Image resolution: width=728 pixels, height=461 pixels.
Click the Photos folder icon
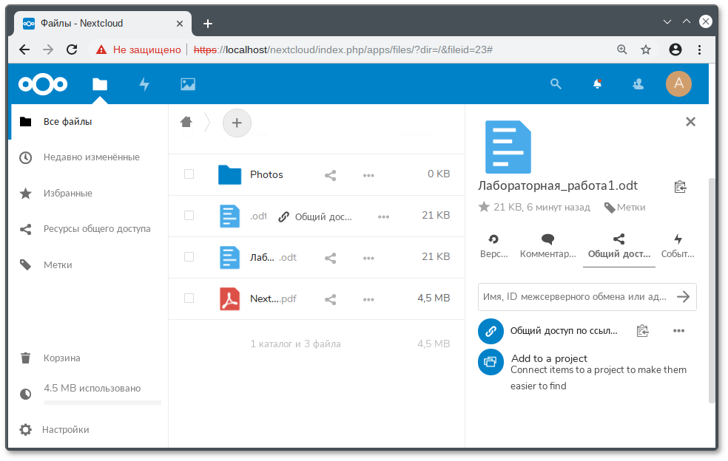click(229, 175)
